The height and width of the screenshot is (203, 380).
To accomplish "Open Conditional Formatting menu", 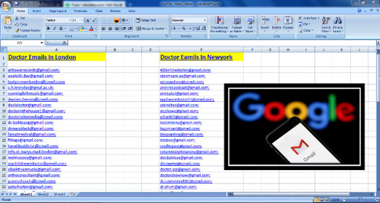I will pos(219,25).
